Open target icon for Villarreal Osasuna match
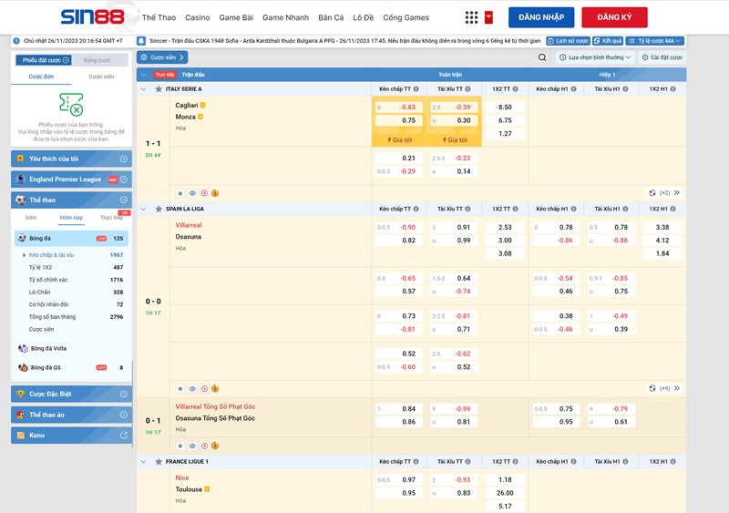729x513 pixels. [204, 388]
